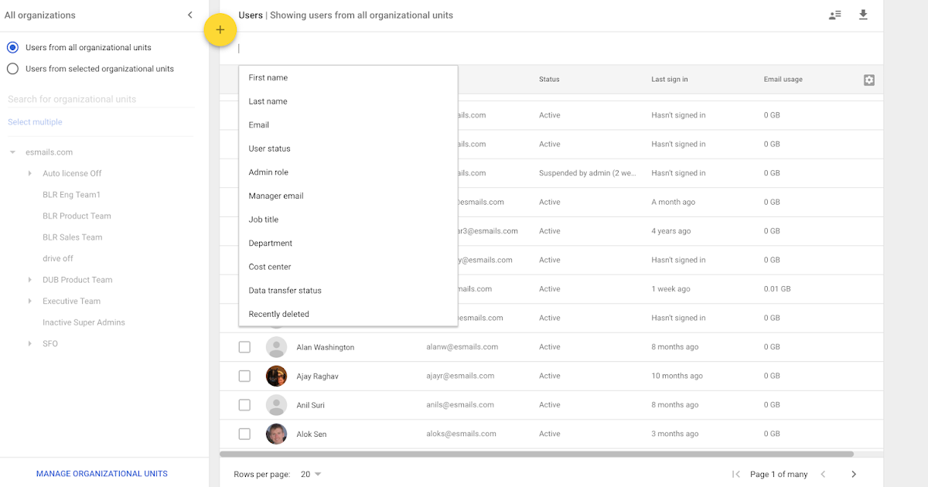Check the box for Alan Washington
This screenshot has height=487, width=928.
(244, 347)
